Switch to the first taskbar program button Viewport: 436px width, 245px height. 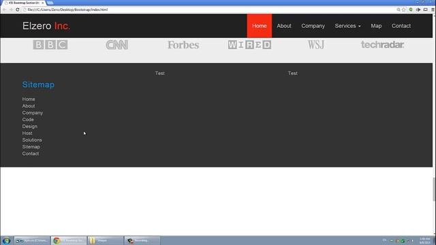pyautogui.click(x=32, y=240)
